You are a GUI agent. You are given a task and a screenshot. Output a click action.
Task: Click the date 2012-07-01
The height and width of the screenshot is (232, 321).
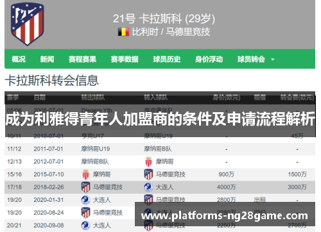[49, 162]
